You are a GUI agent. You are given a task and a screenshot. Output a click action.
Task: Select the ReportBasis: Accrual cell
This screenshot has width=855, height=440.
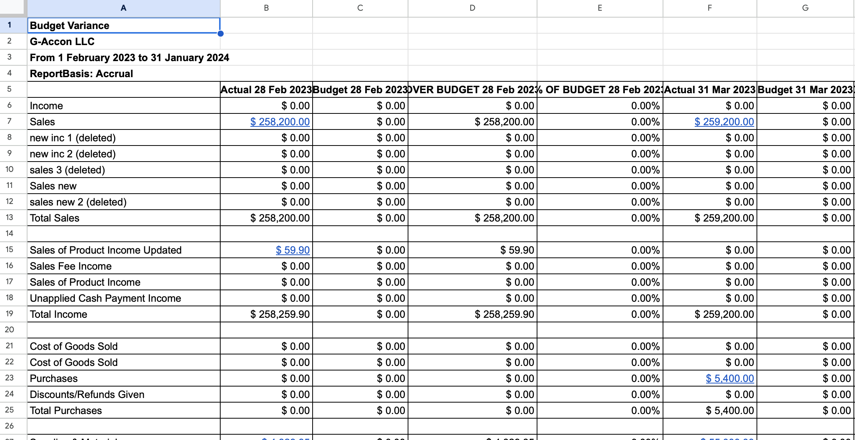[123, 73]
